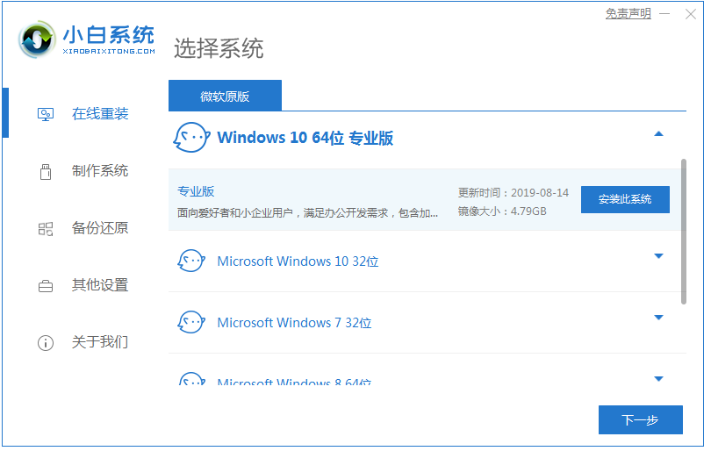
Task: Click the 安装此系统 button
Action: (625, 199)
